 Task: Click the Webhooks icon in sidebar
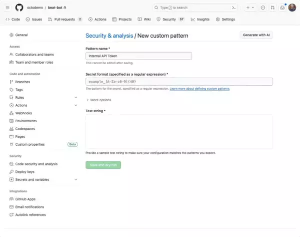click(x=11, y=113)
